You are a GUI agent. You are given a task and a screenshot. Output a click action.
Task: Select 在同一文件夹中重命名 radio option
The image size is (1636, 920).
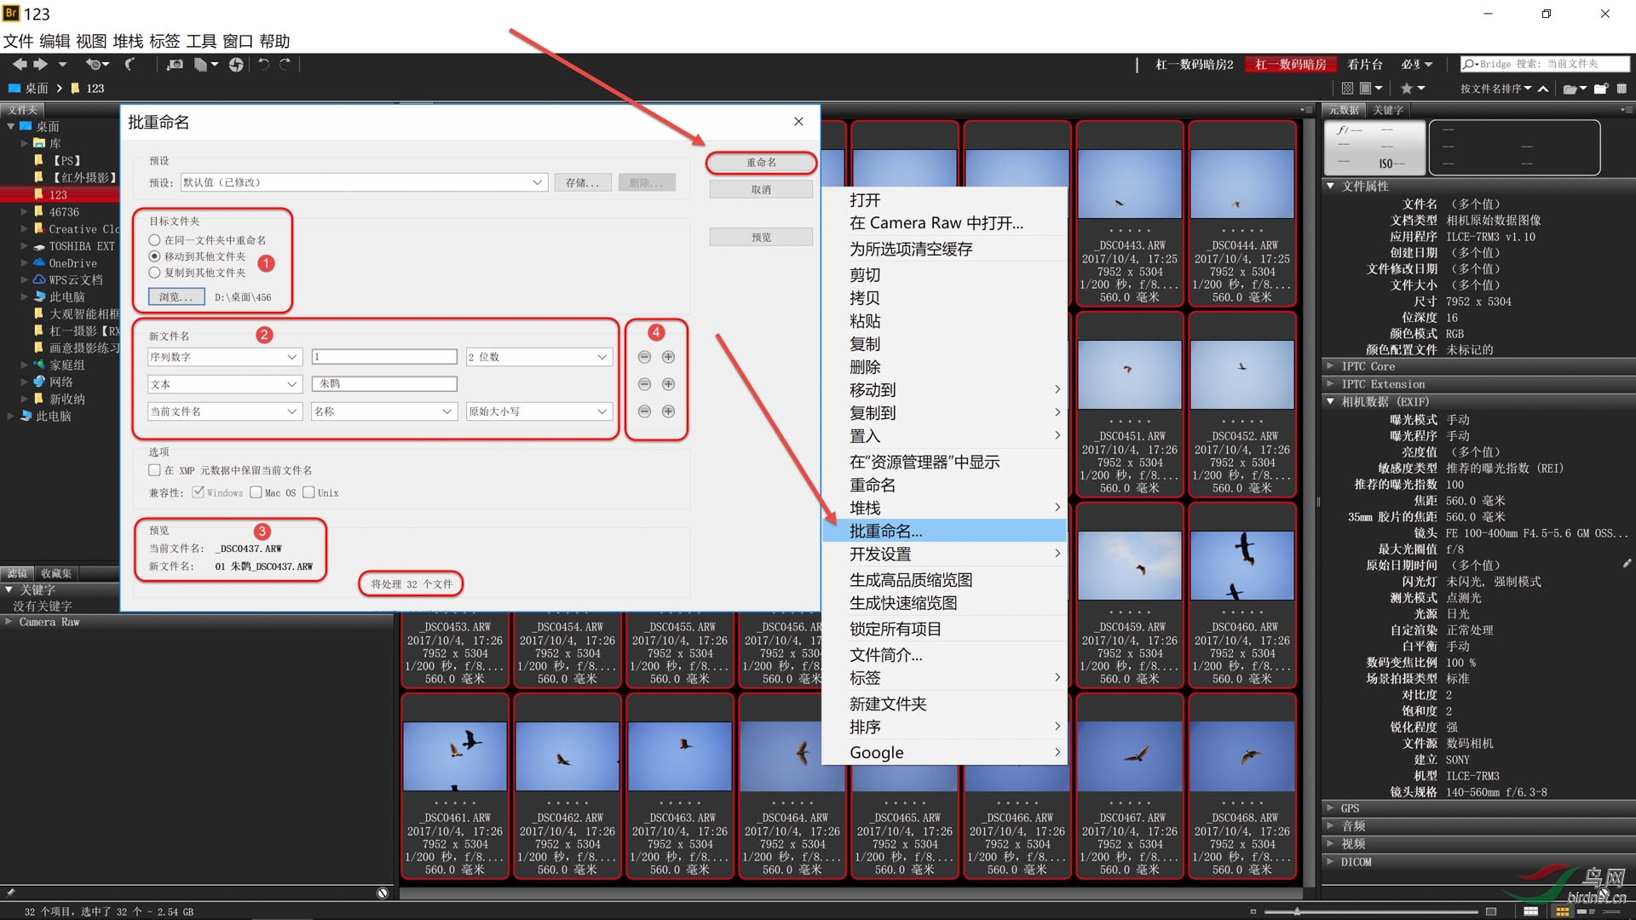point(154,240)
